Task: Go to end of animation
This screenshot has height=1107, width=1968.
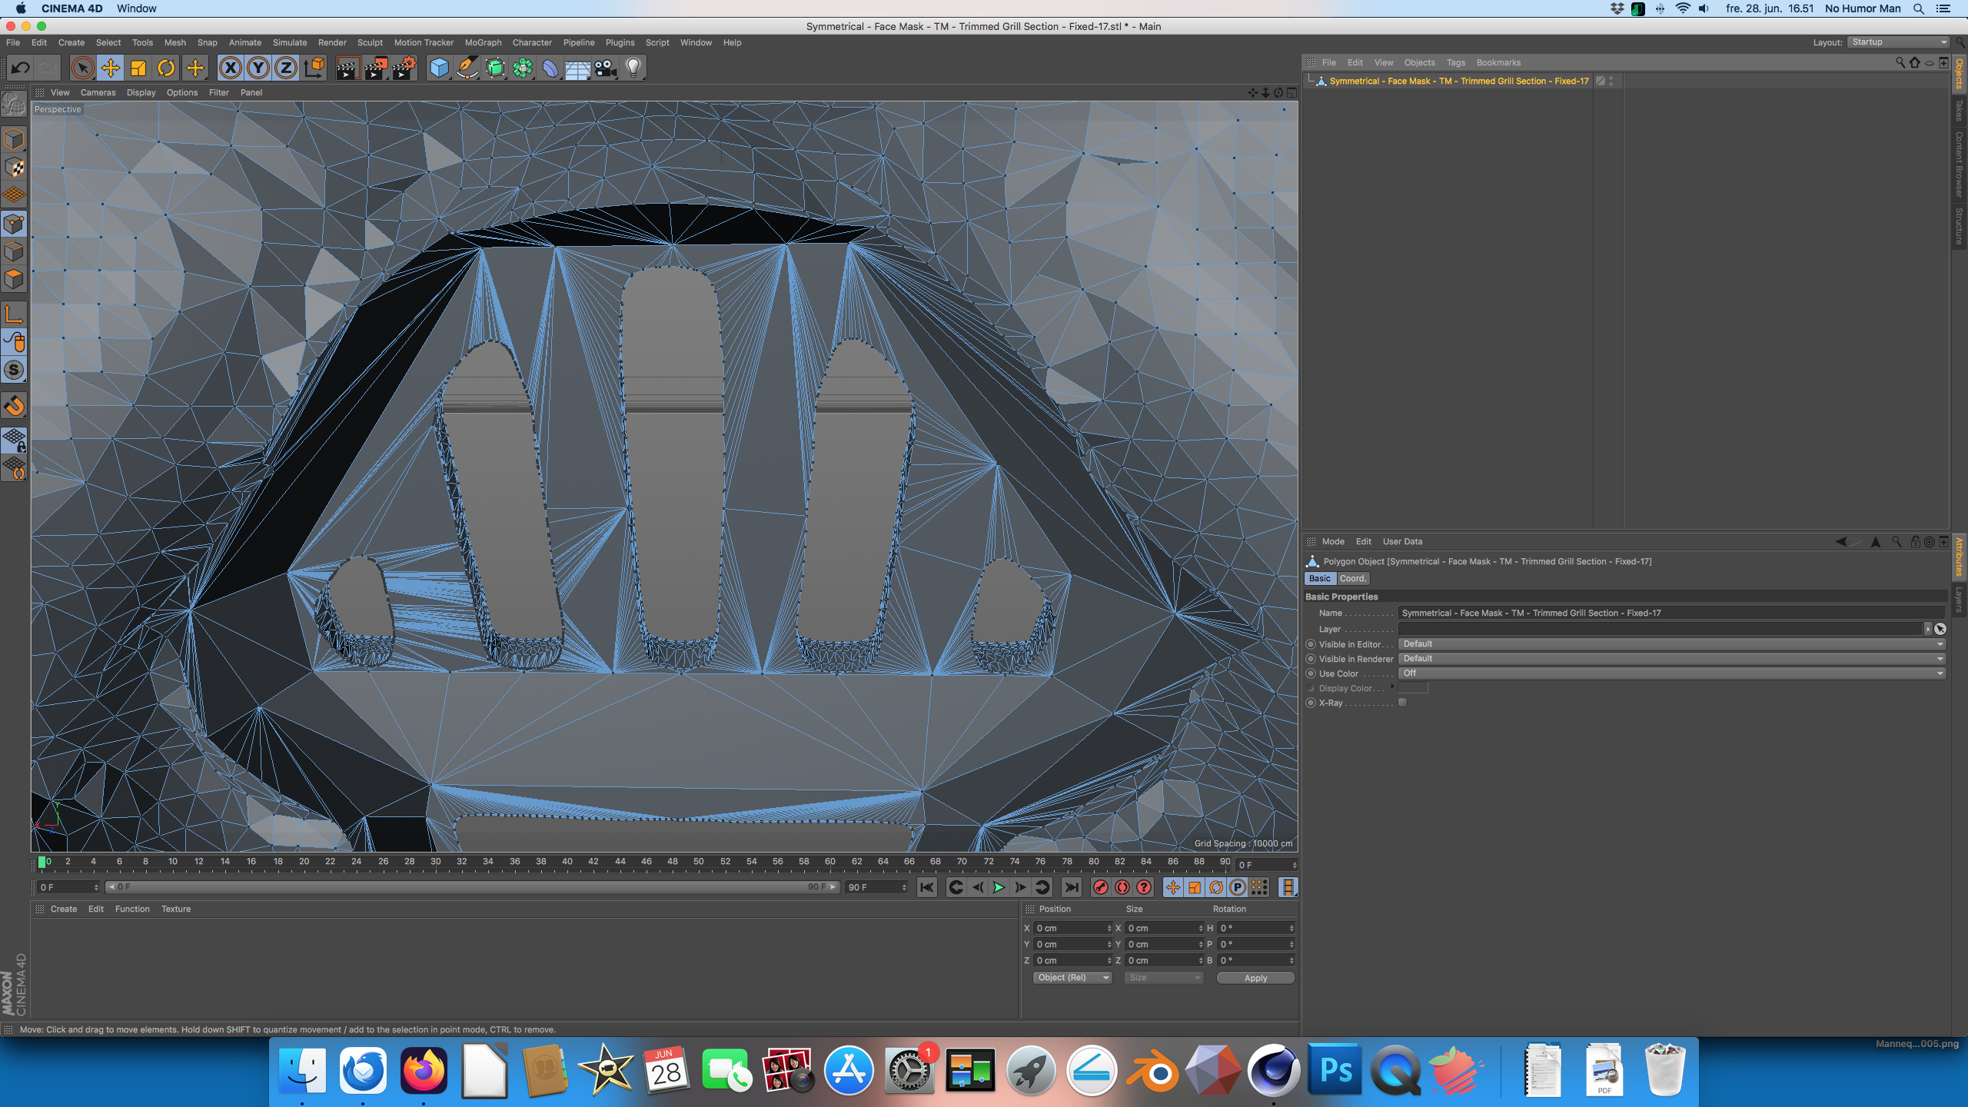Action: click(x=1071, y=887)
